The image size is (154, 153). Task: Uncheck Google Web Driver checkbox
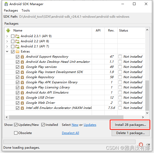[x=17, y=103]
